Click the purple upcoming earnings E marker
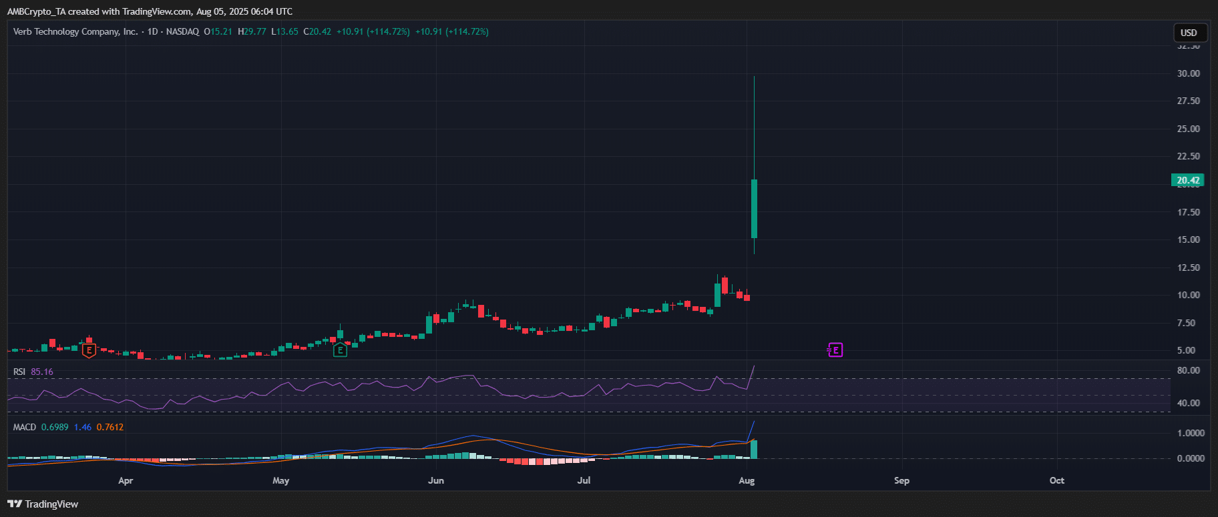 (x=835, y=350)
